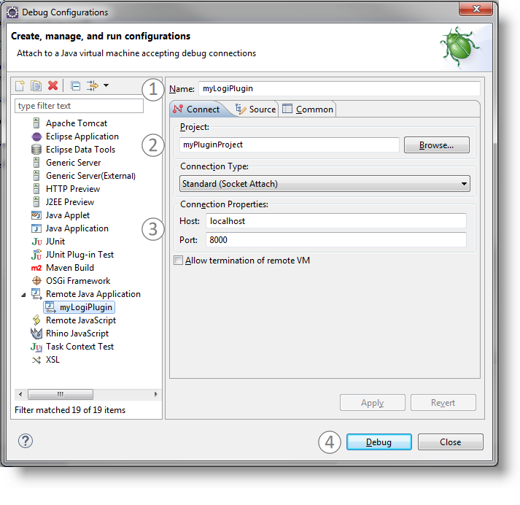Click the Generic Server icon

point(36,163)
